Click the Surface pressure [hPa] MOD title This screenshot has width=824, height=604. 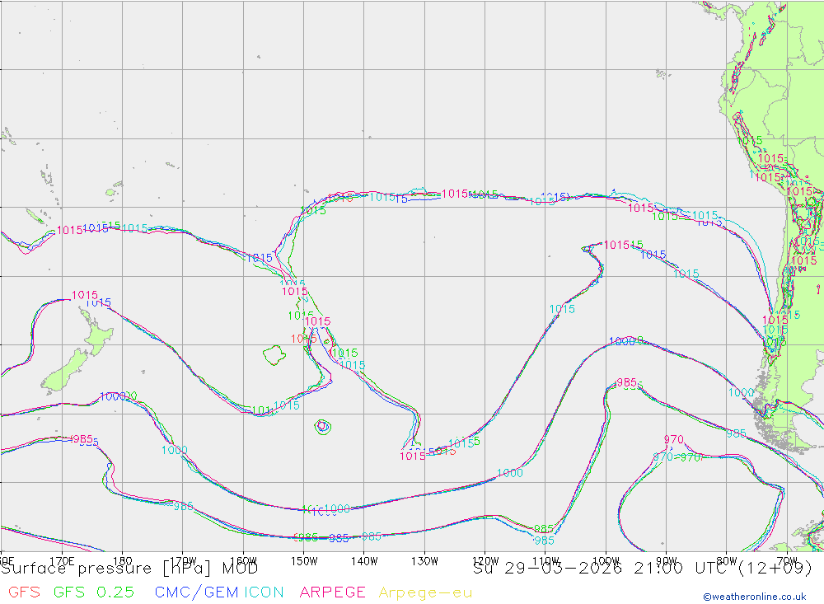129,569
